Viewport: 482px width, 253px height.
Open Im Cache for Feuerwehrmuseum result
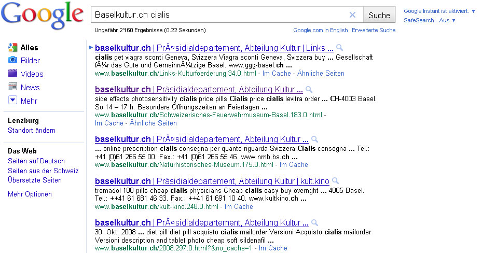109,123
